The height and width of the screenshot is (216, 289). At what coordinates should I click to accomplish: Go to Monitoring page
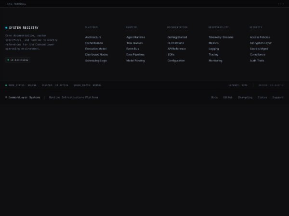215,60
